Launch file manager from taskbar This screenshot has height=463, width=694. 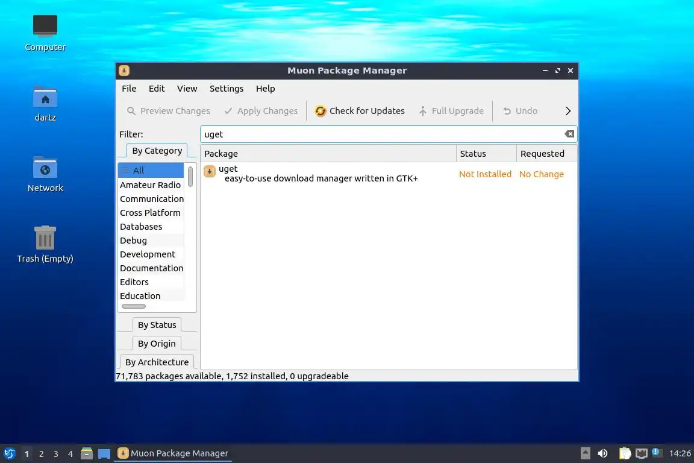point(87,453)
